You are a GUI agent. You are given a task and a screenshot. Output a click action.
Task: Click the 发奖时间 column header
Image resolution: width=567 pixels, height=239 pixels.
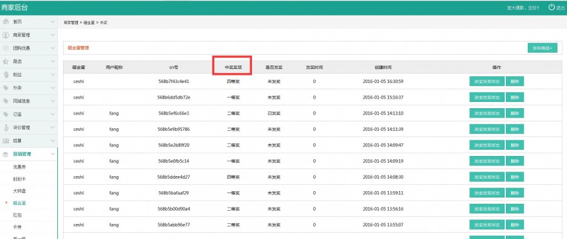tap(314, 67)
